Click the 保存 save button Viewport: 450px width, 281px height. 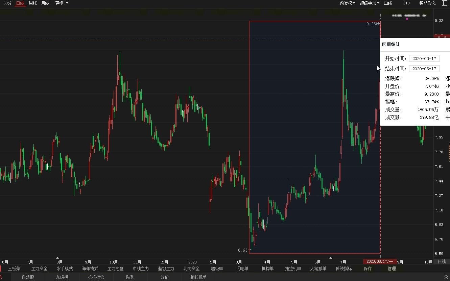tap(368, 269)
